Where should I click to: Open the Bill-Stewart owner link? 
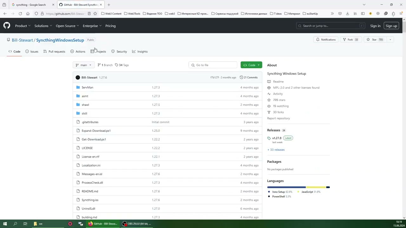[22, 40]
